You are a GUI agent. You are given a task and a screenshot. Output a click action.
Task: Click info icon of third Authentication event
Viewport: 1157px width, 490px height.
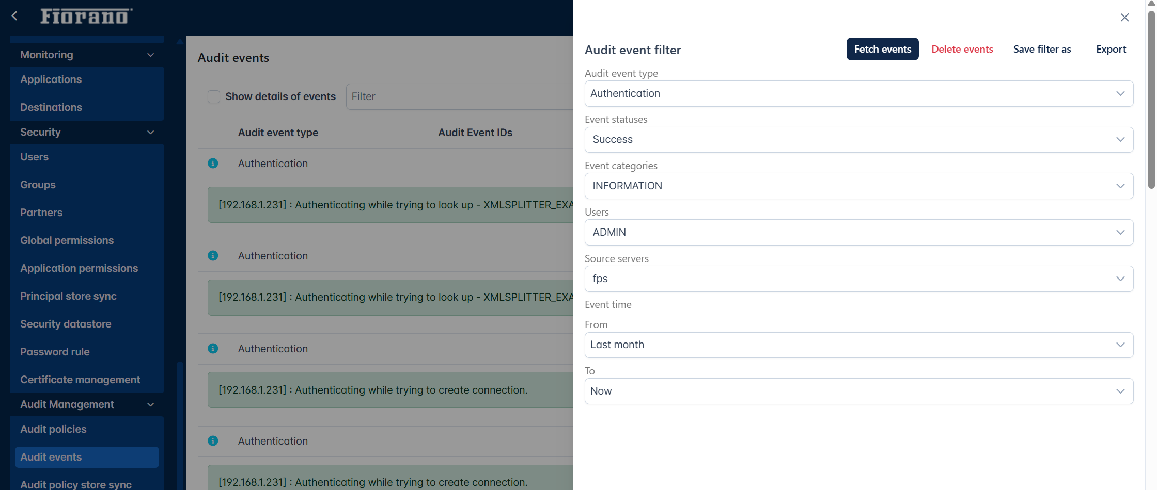pos(213,349)
